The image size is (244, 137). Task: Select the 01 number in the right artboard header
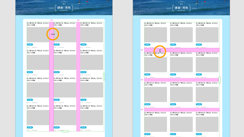181,4
